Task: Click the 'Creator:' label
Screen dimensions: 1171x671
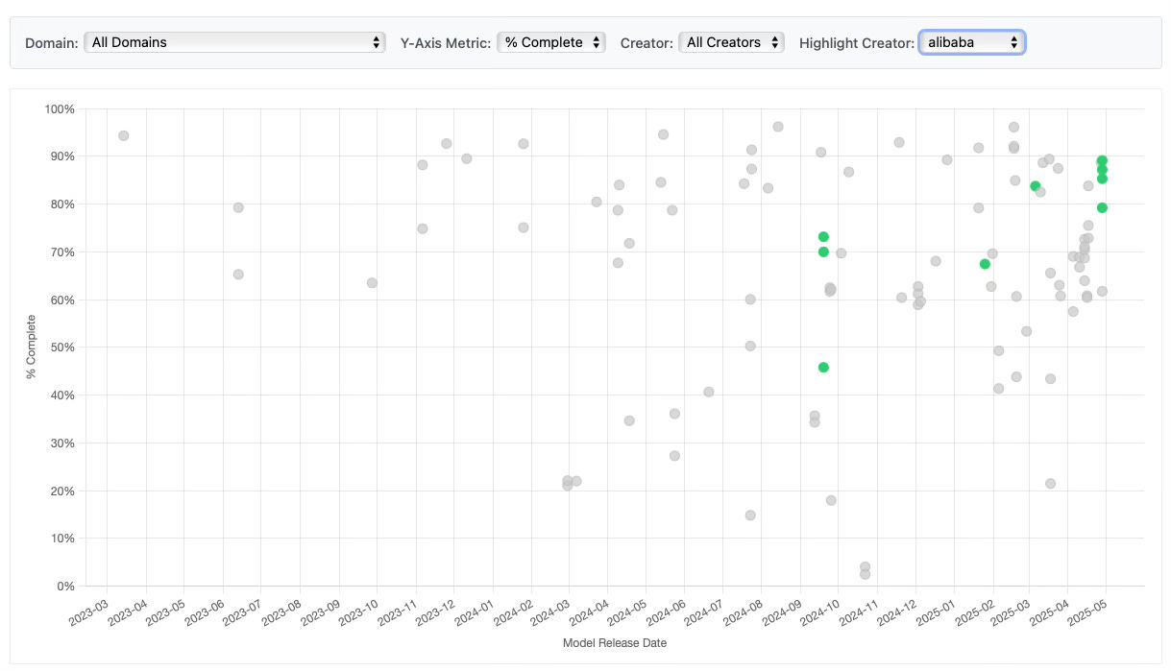Action: (646, 43)
